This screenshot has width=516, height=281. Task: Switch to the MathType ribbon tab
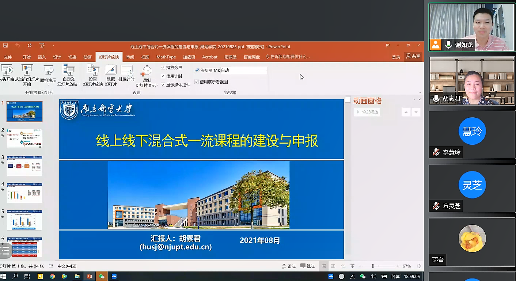pos(166,57)
